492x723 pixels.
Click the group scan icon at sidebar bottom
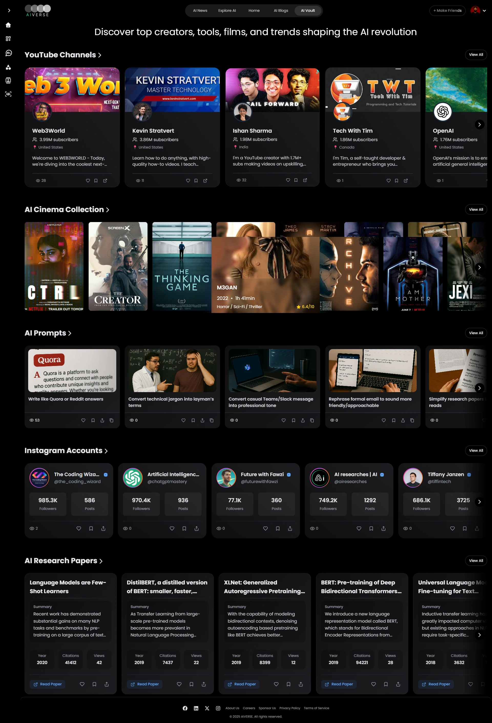8,94
